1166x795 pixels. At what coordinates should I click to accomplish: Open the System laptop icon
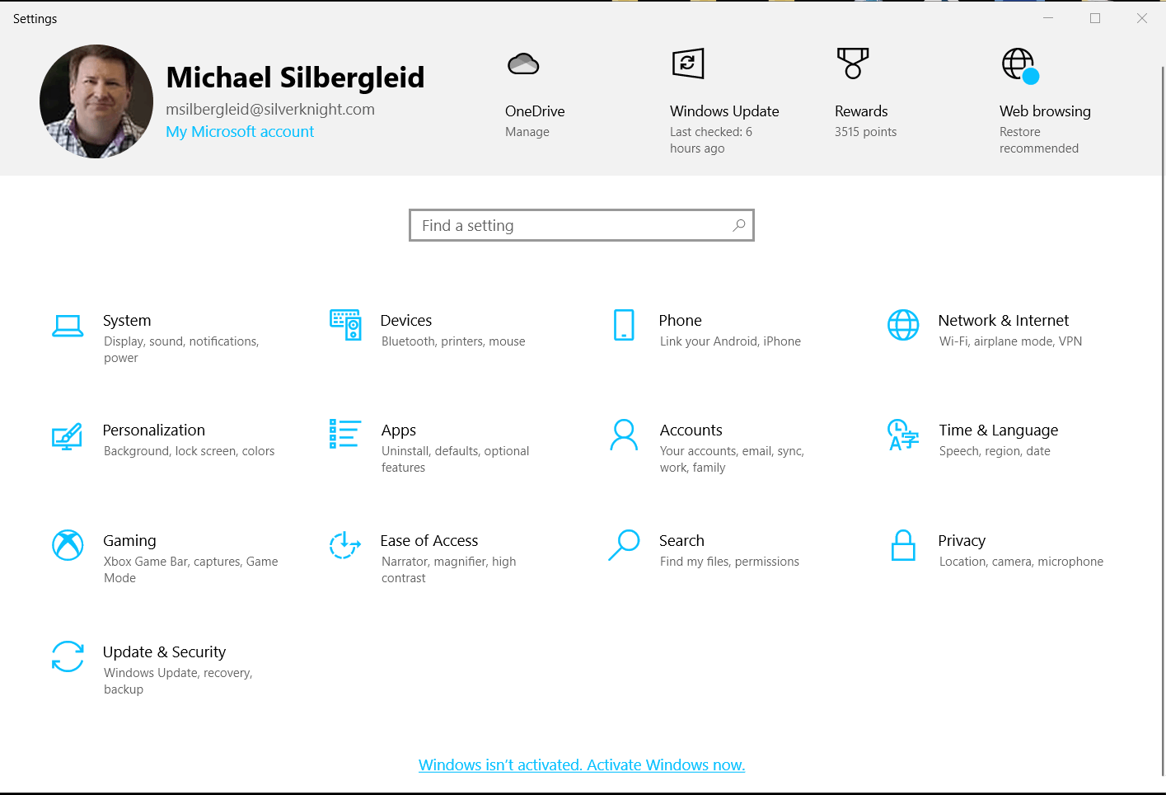[68, 326]
